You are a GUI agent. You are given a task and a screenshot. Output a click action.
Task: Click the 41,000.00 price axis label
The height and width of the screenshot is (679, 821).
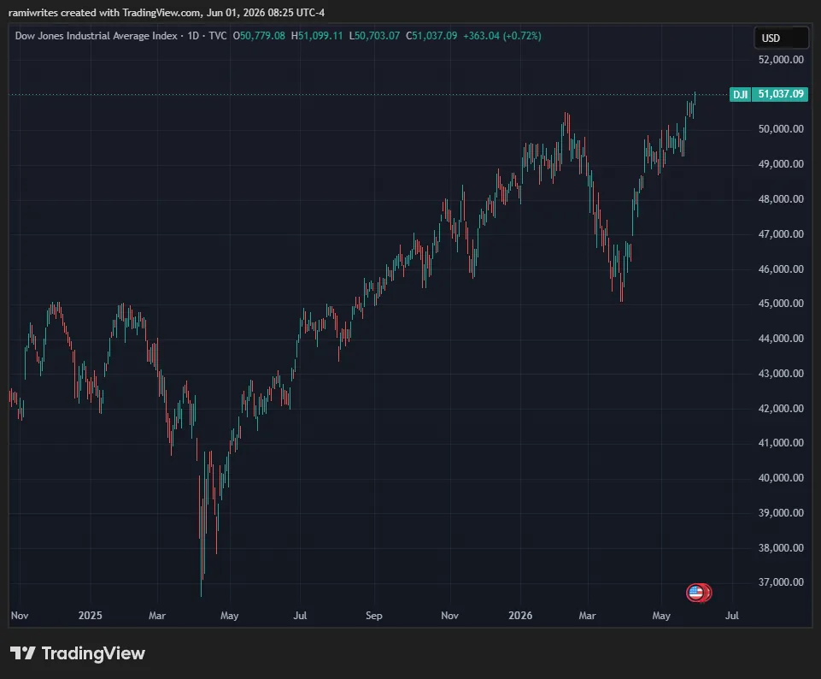781,443
